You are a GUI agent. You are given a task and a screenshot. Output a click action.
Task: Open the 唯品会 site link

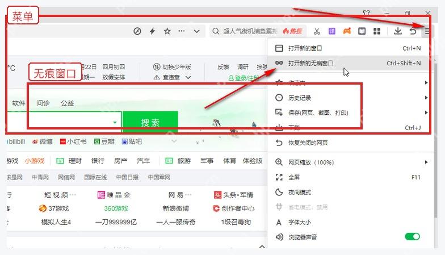(114, 195)
